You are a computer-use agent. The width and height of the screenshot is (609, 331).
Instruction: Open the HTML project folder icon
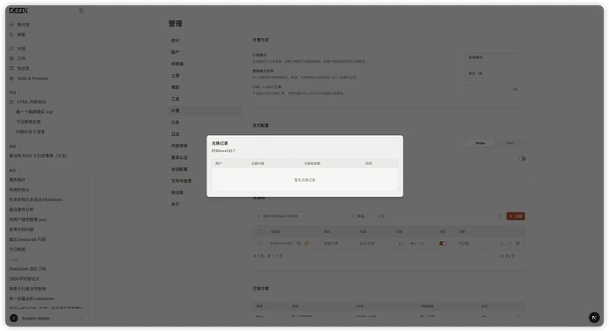click(x=11, y=102)
